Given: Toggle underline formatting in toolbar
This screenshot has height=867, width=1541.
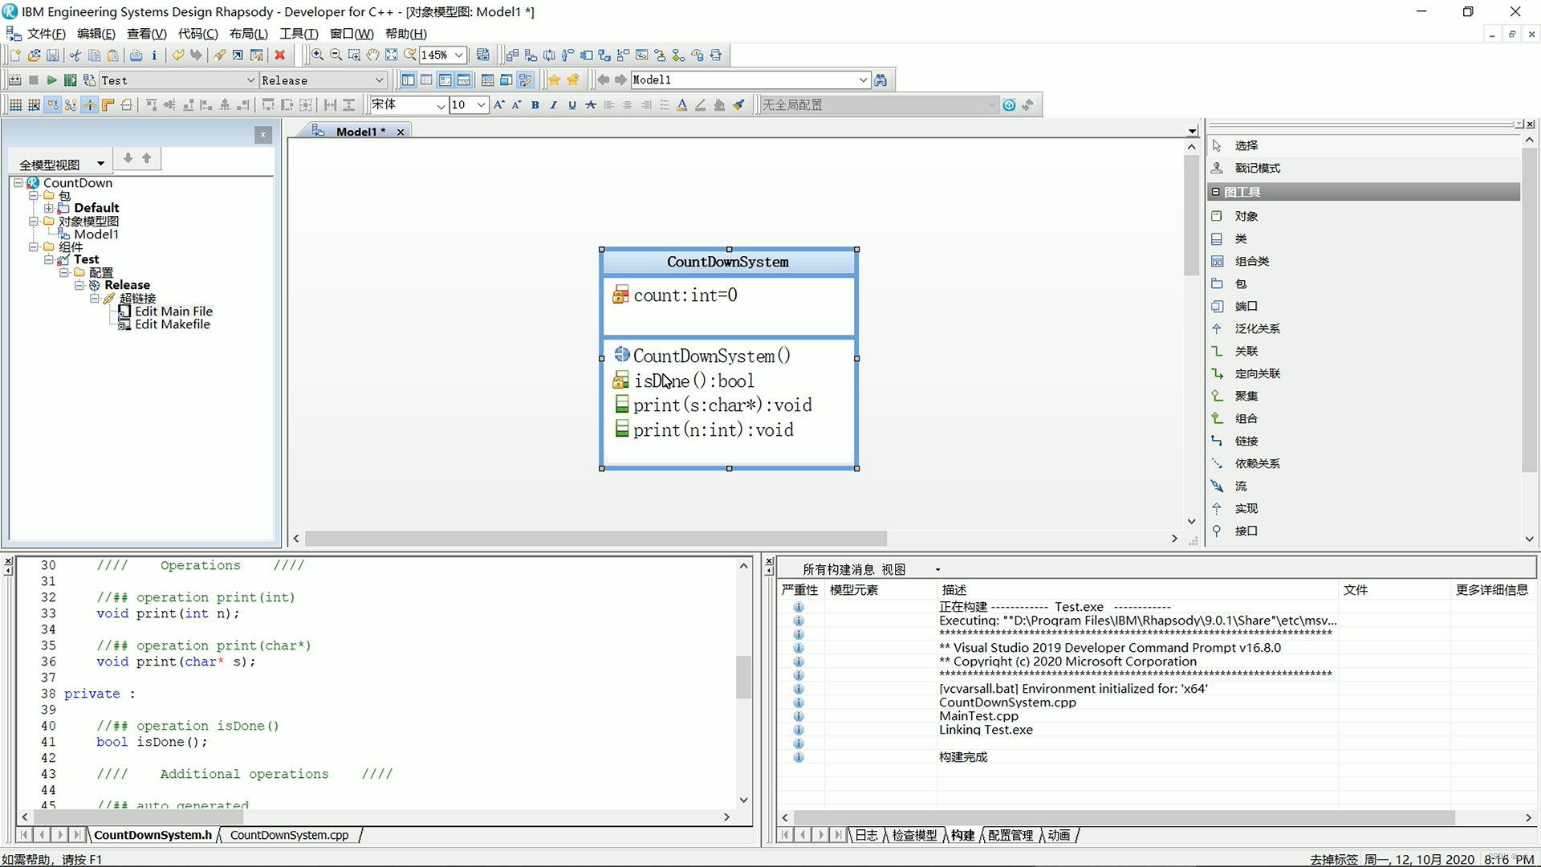Looking at the screenshot, I should 571,104.
